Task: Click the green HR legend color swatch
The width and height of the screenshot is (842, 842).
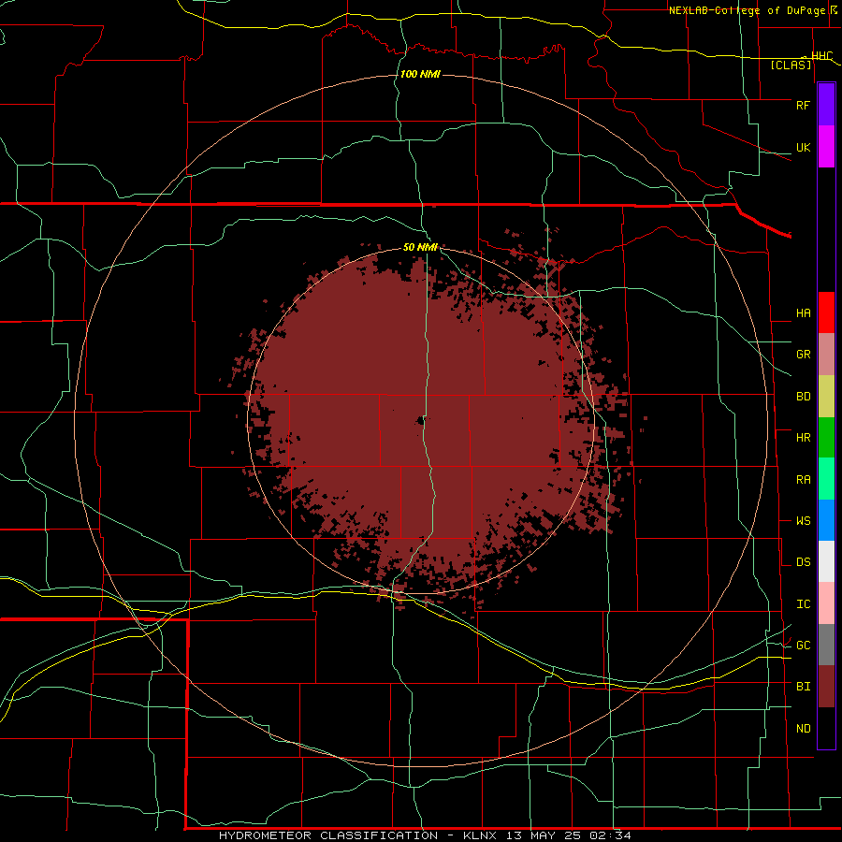Action: coord(826,438)
